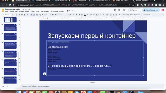Click the Слайд-шоу button
Screen dimensions: 166x93
[133, 10]
